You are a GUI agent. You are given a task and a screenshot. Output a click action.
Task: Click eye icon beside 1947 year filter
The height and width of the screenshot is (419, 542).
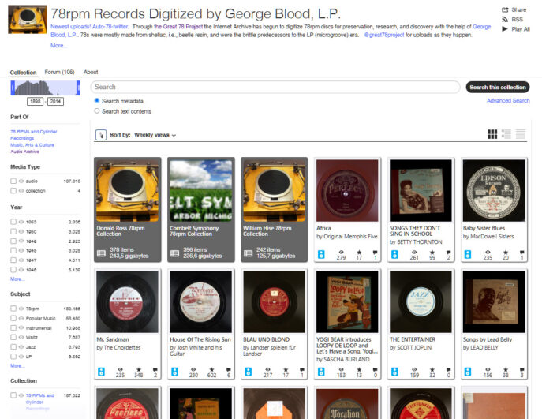21,260
